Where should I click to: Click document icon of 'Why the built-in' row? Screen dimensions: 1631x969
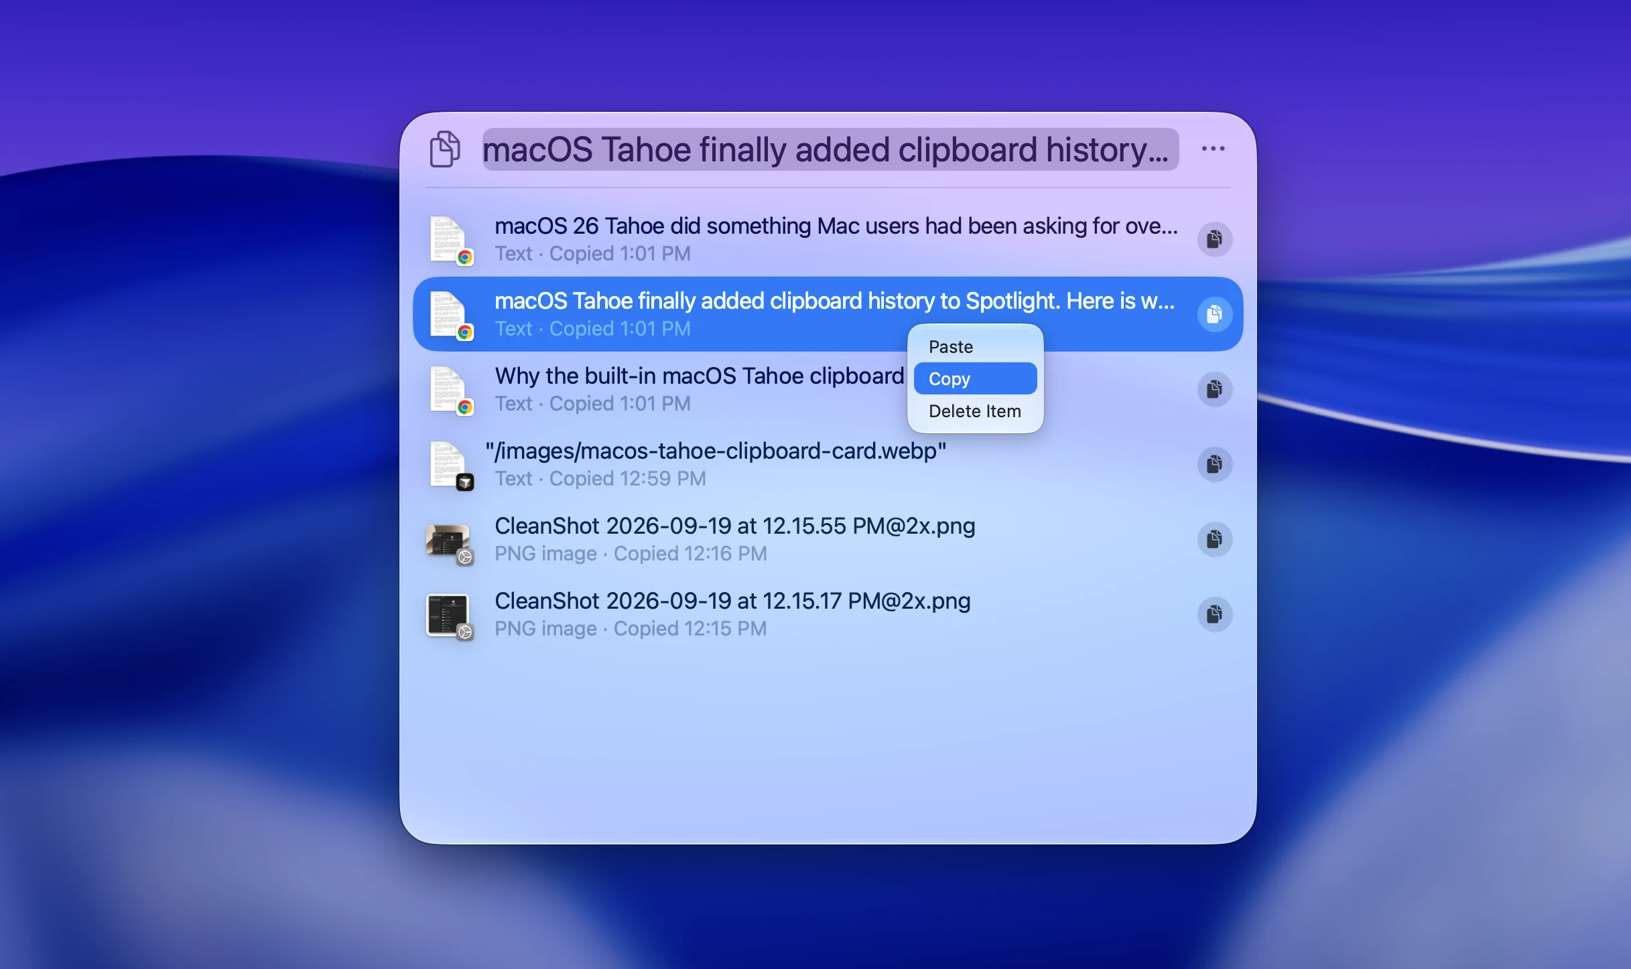pyautogui.click(x=450, y=390)
